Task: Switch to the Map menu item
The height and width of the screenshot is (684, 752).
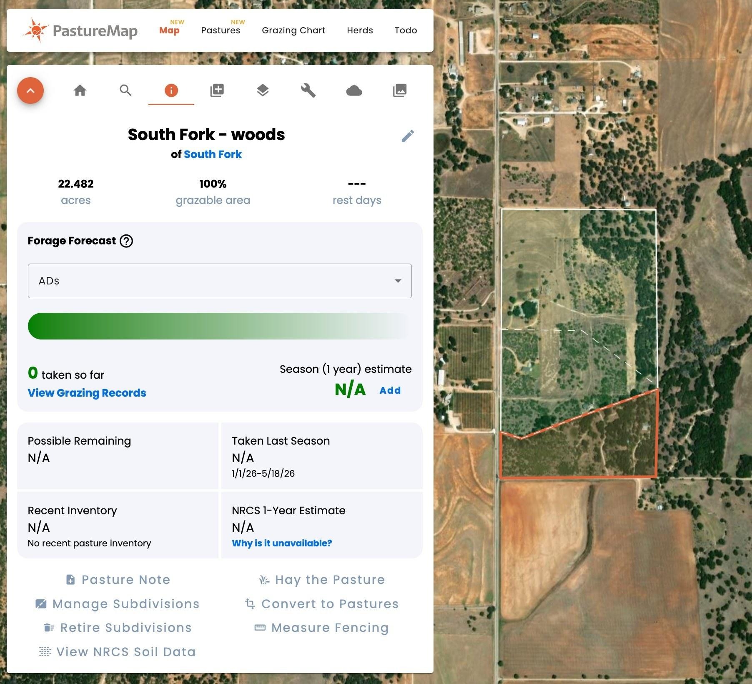Action: (x=170, y=30)
